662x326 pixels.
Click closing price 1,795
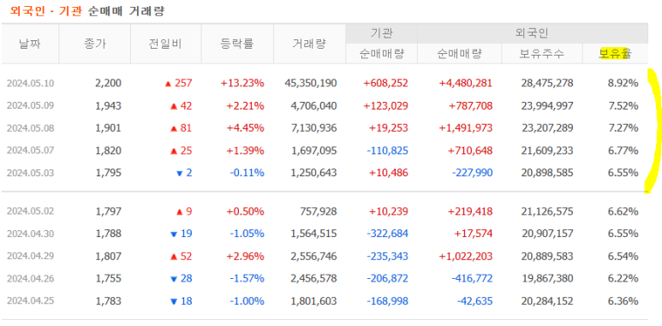tap(109, 173)
